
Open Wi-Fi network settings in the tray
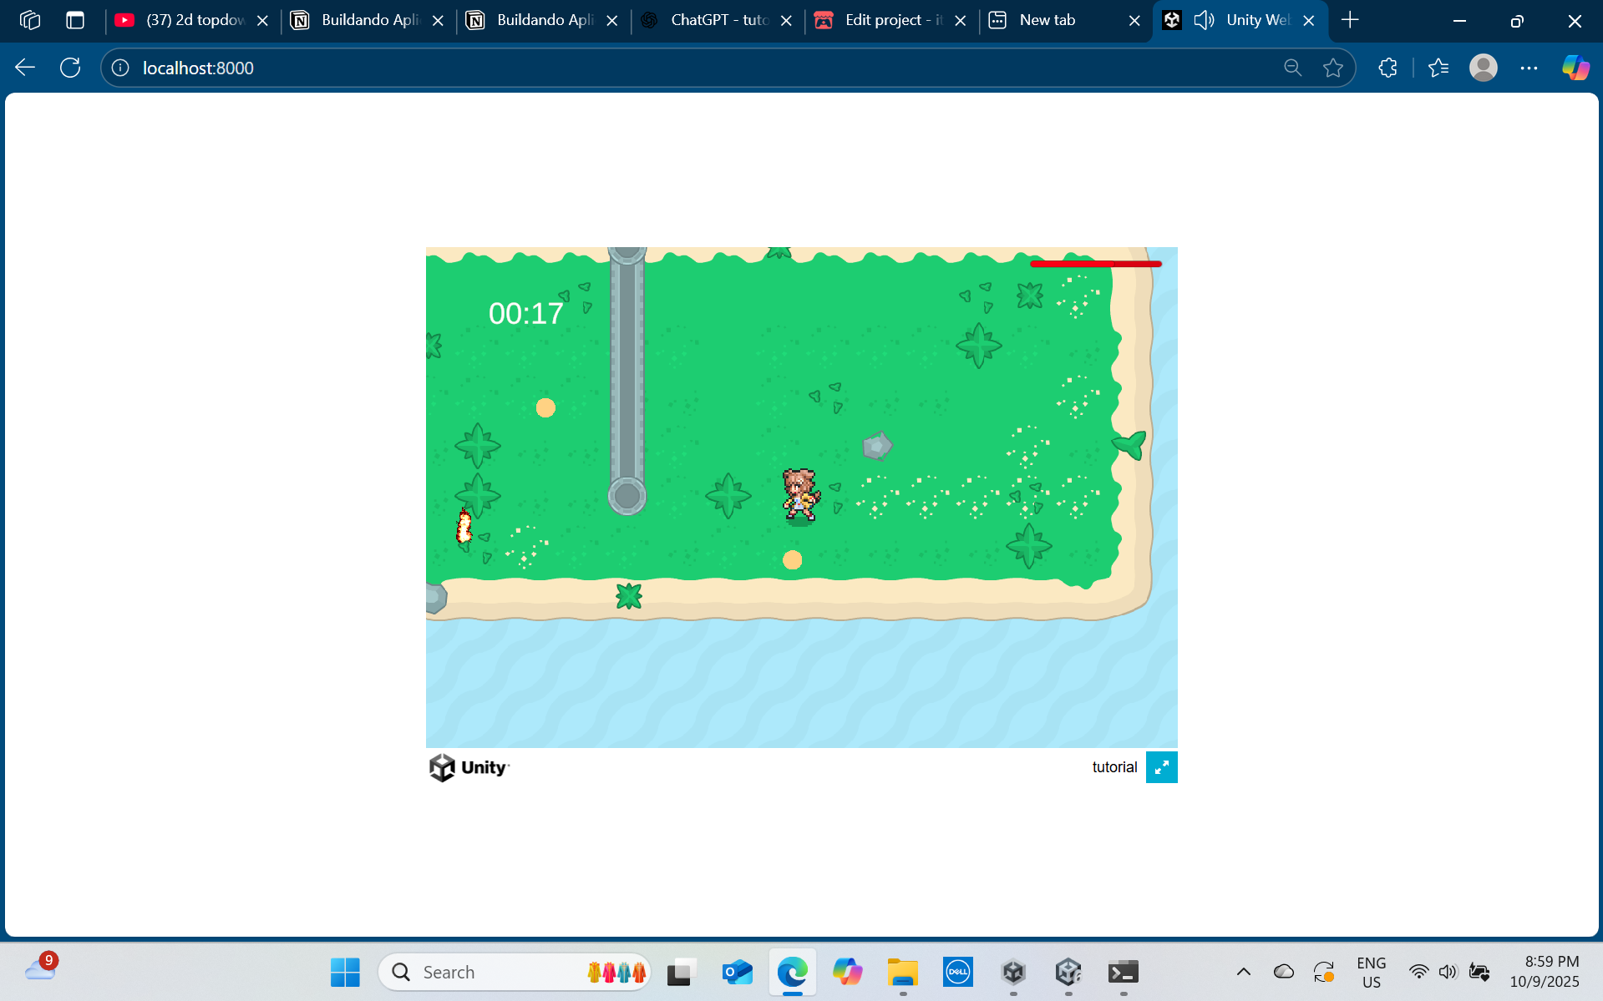coord(1418,972)
